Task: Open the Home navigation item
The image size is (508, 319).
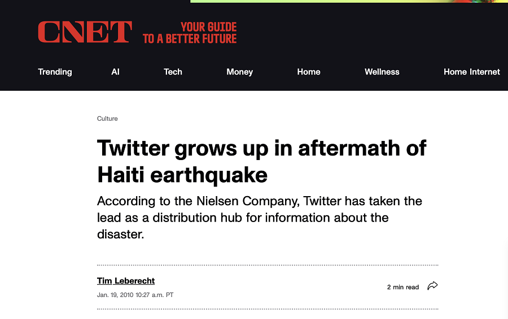Action: pyautogui.click(x=309, y=72)
